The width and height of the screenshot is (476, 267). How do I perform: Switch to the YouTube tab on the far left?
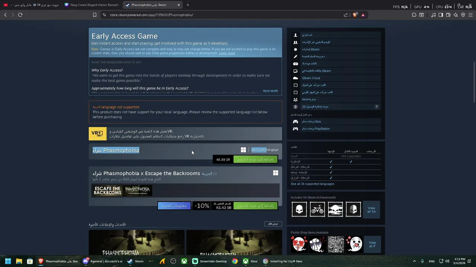[x=31, y=5]
